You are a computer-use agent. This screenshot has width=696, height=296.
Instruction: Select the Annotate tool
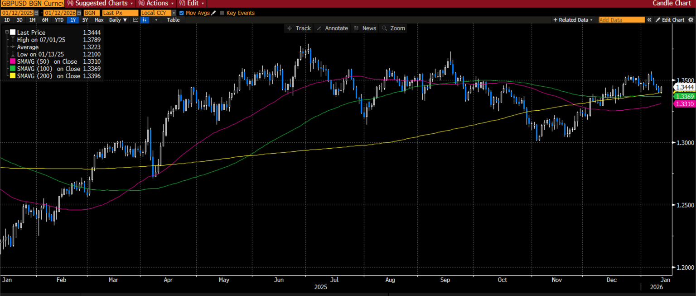pyautogui.click(x=332, y=28)
